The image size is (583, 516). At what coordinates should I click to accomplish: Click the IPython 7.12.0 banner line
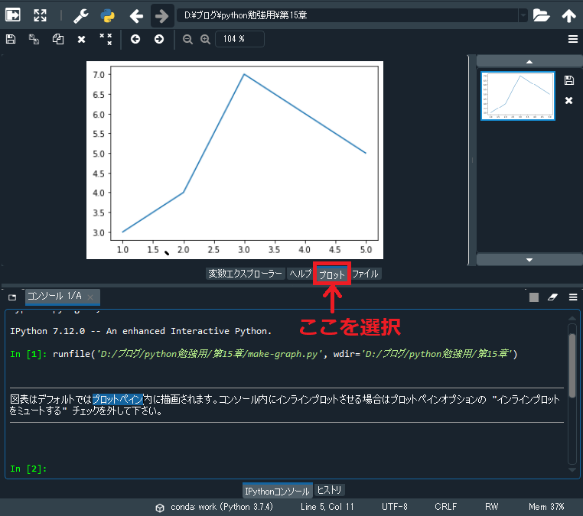pos(141,331)
